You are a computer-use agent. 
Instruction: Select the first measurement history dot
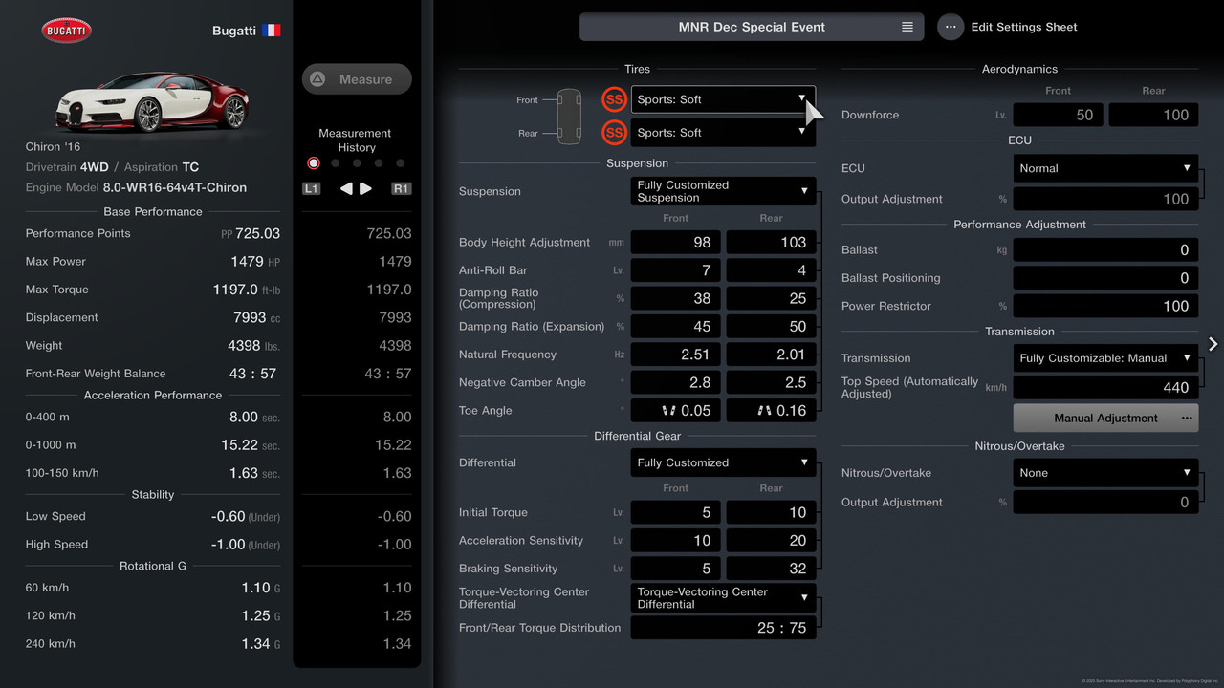pyautogui.click(x=314, y=163)
